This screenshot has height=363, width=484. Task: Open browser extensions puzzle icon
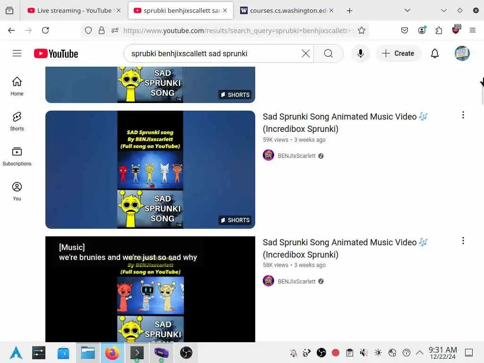(x=439, y=30)
